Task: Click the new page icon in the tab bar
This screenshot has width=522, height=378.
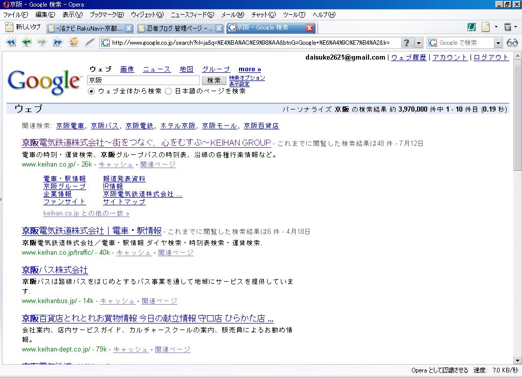Action: click(x=486, y=27)
